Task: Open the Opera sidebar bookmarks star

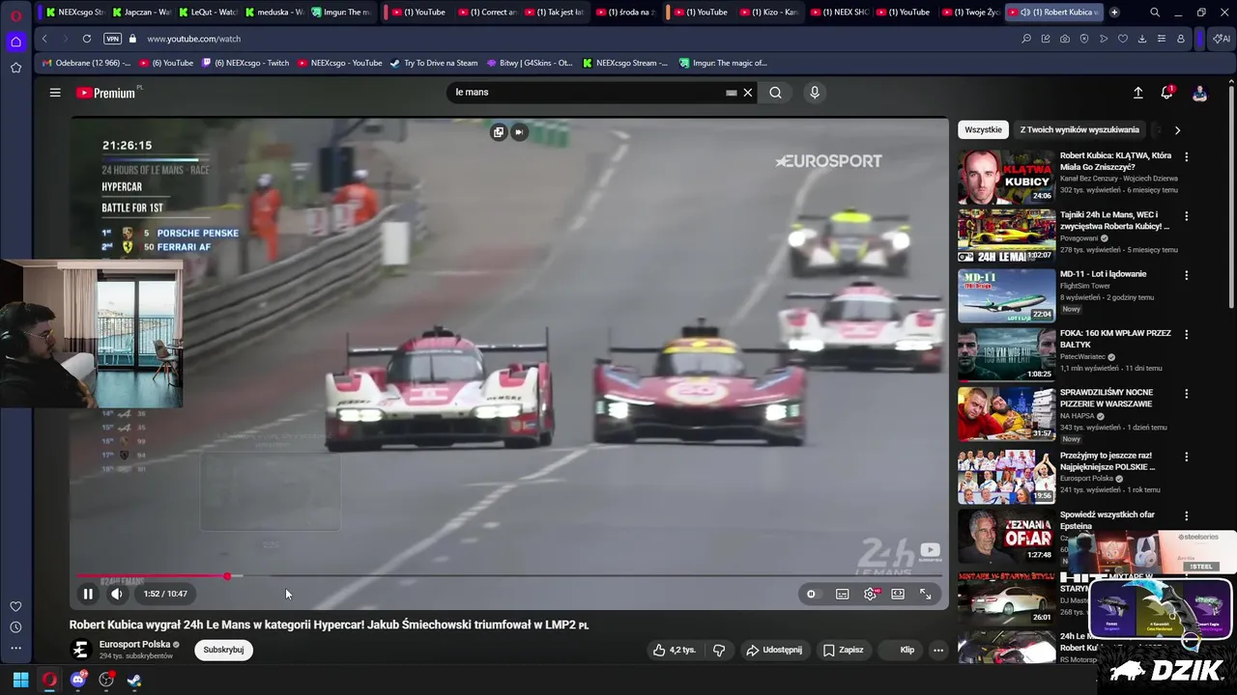Action: (15, 68)
